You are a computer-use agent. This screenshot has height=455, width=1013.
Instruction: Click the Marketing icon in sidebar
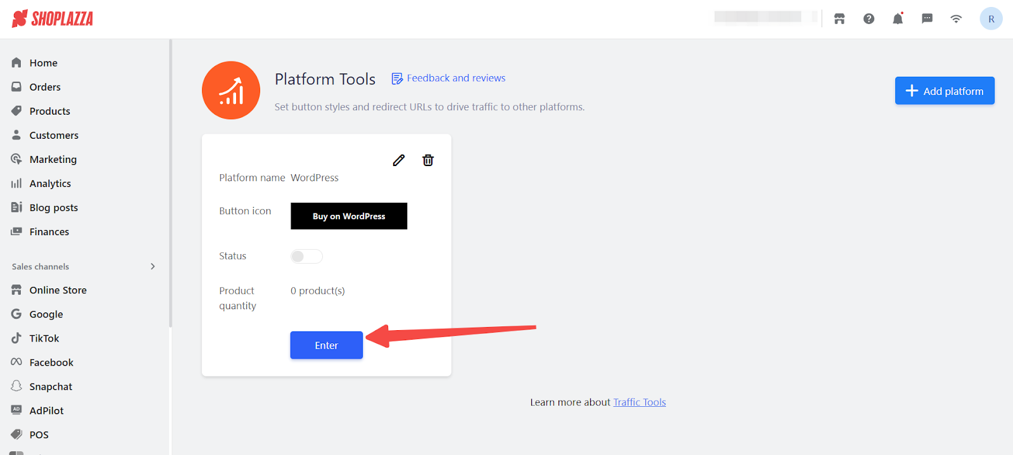(16, 159)
